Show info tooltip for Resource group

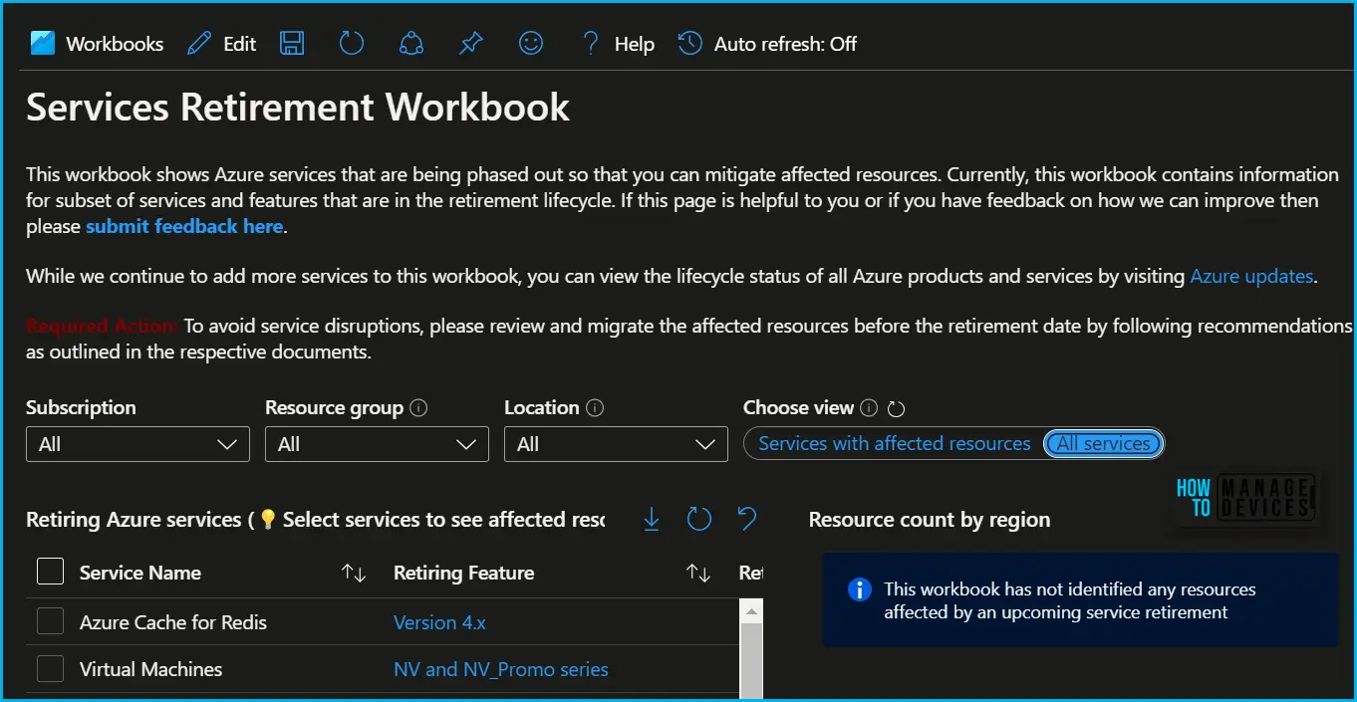(418, 408)
